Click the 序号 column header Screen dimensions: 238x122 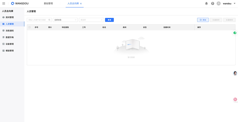36,27
